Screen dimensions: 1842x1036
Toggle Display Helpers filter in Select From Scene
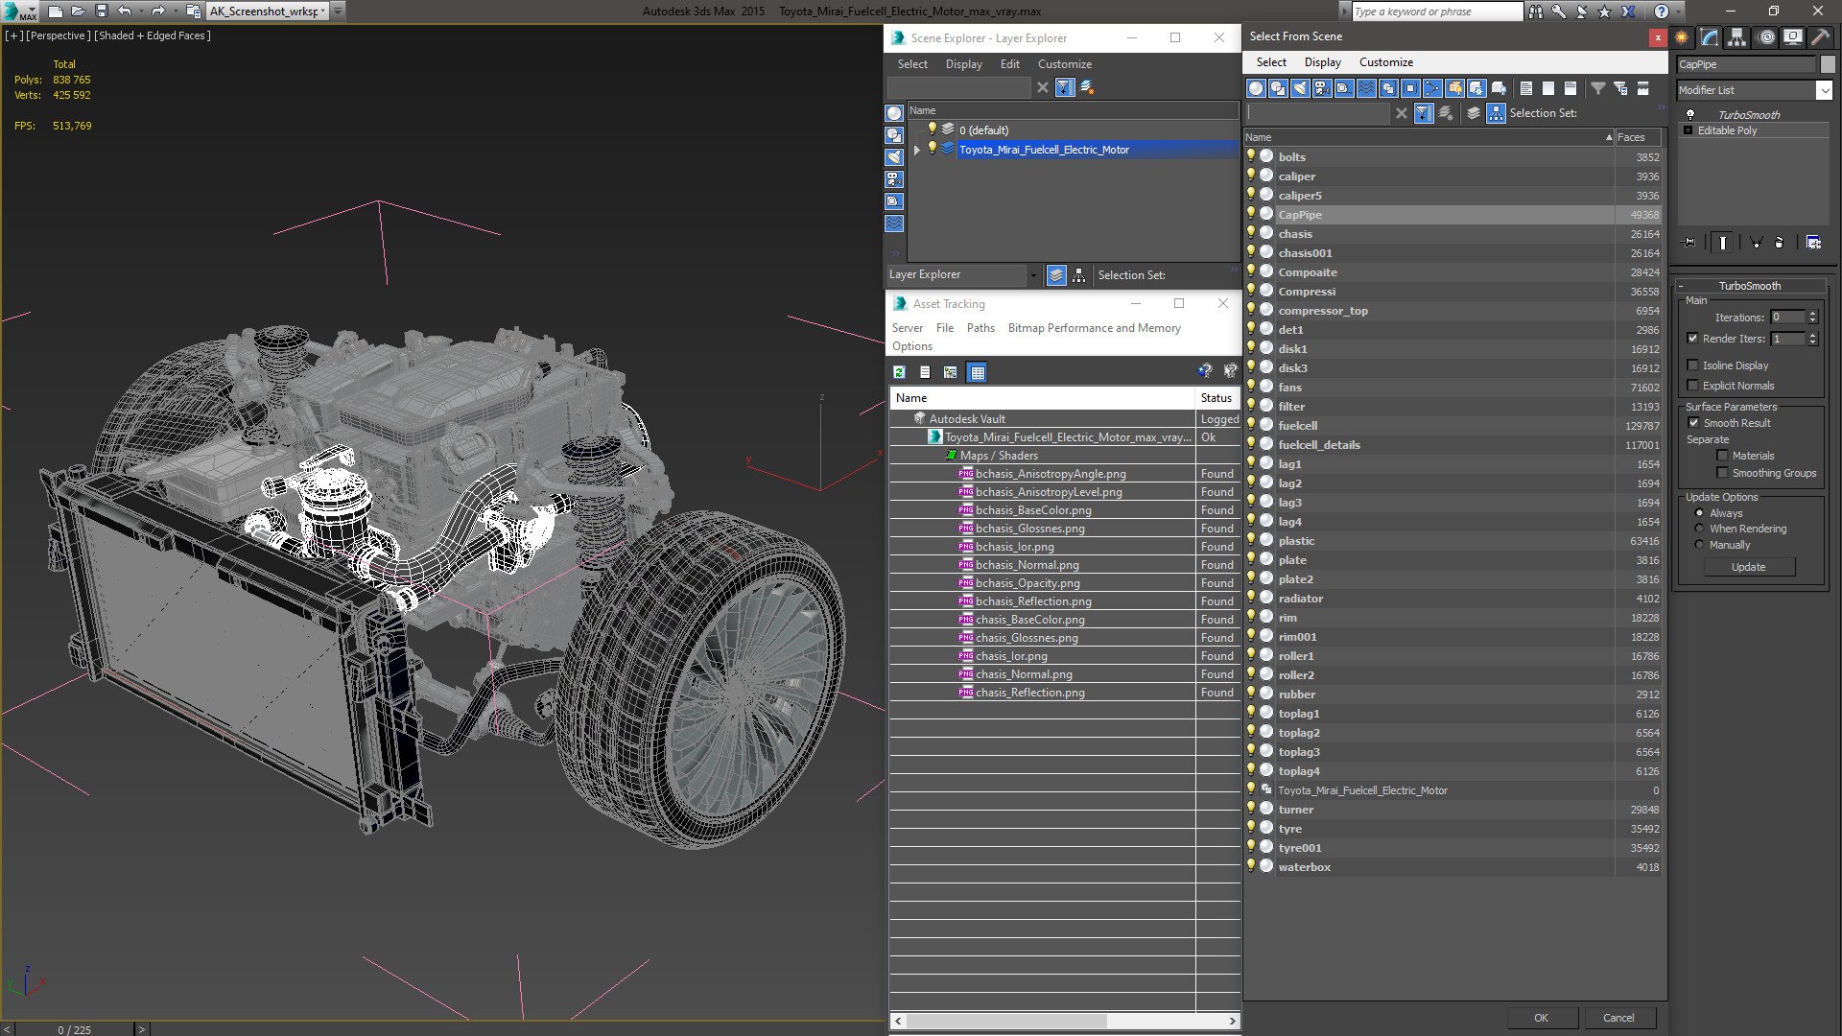pos(1344,88)
